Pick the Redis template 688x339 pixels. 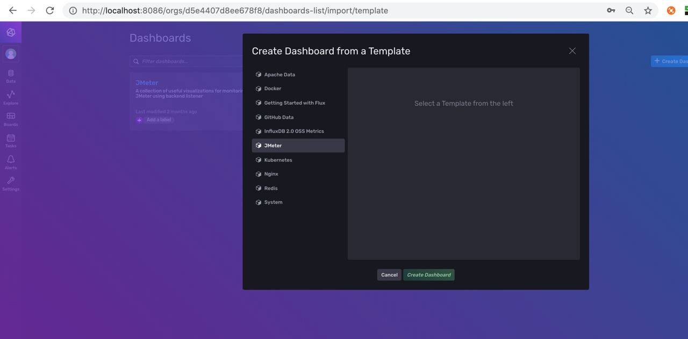[x=298, y=189]
